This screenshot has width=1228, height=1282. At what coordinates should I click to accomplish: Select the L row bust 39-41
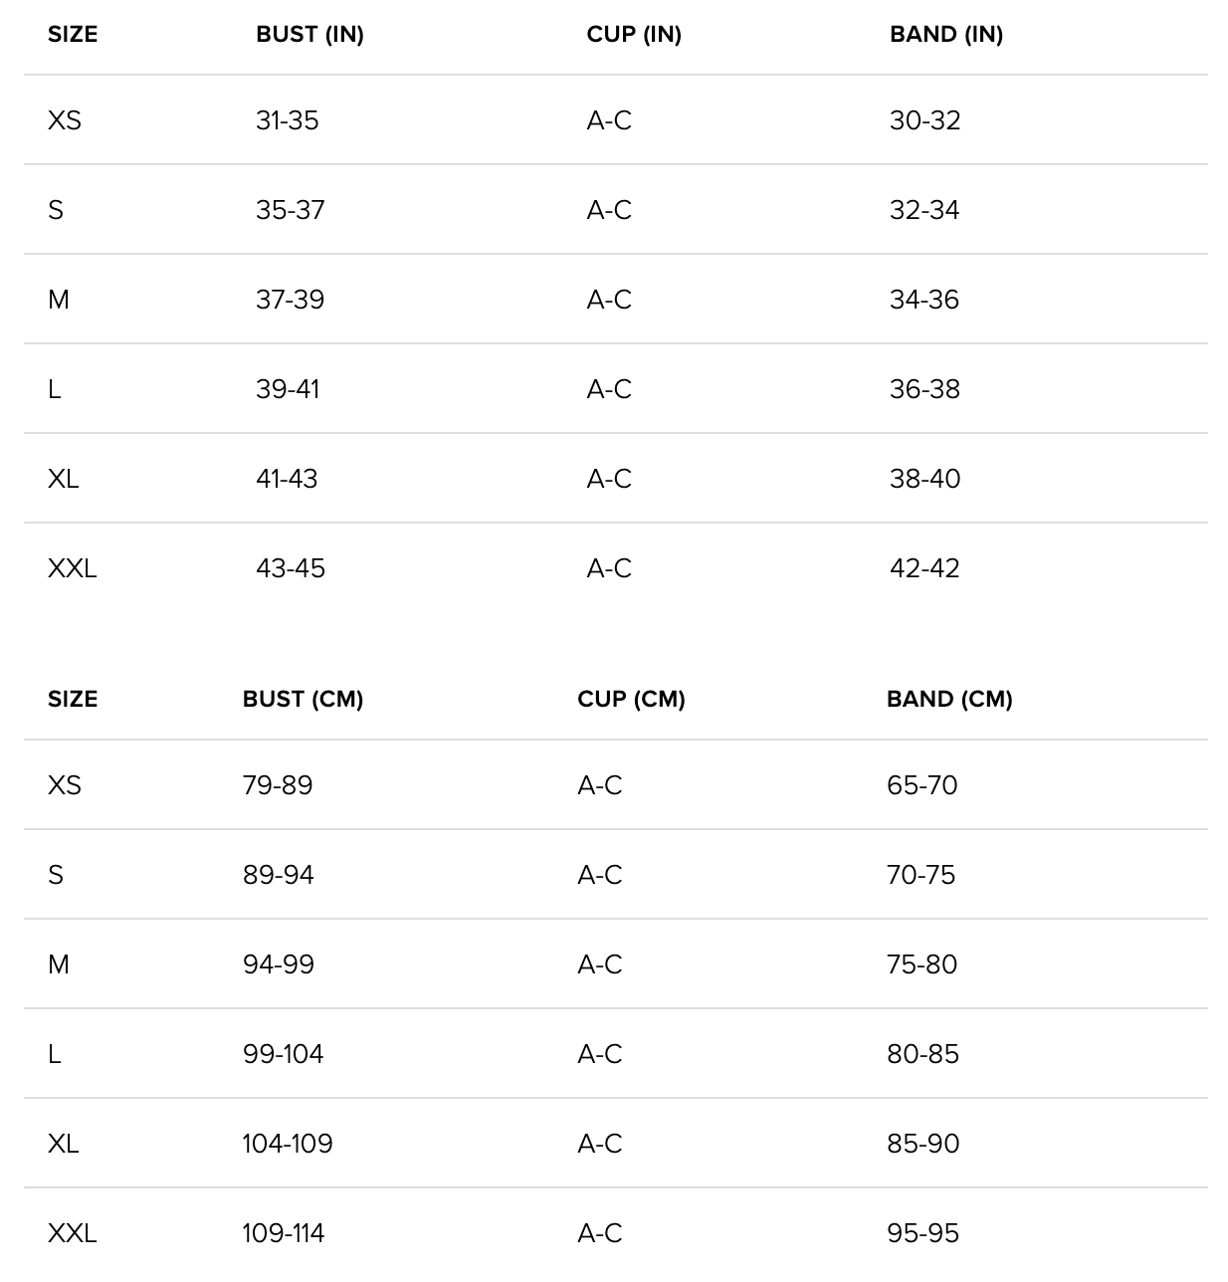[288, 389]
